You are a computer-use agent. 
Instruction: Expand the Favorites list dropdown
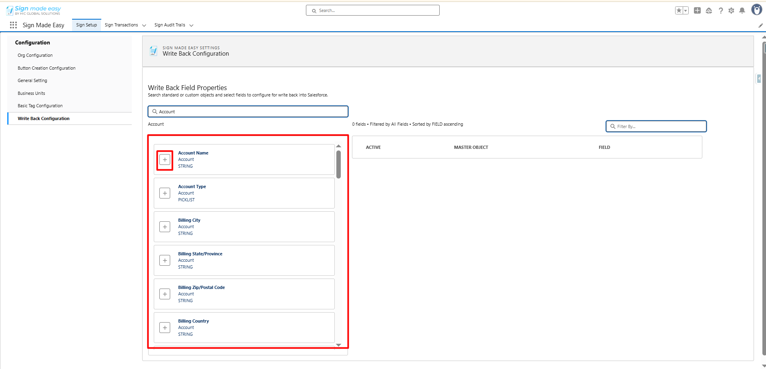685,11
